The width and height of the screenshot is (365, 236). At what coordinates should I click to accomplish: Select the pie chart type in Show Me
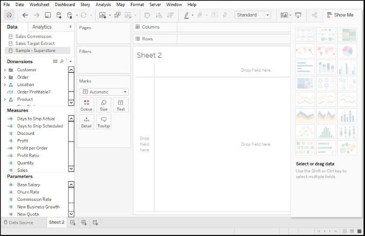[x=347, y=51]
